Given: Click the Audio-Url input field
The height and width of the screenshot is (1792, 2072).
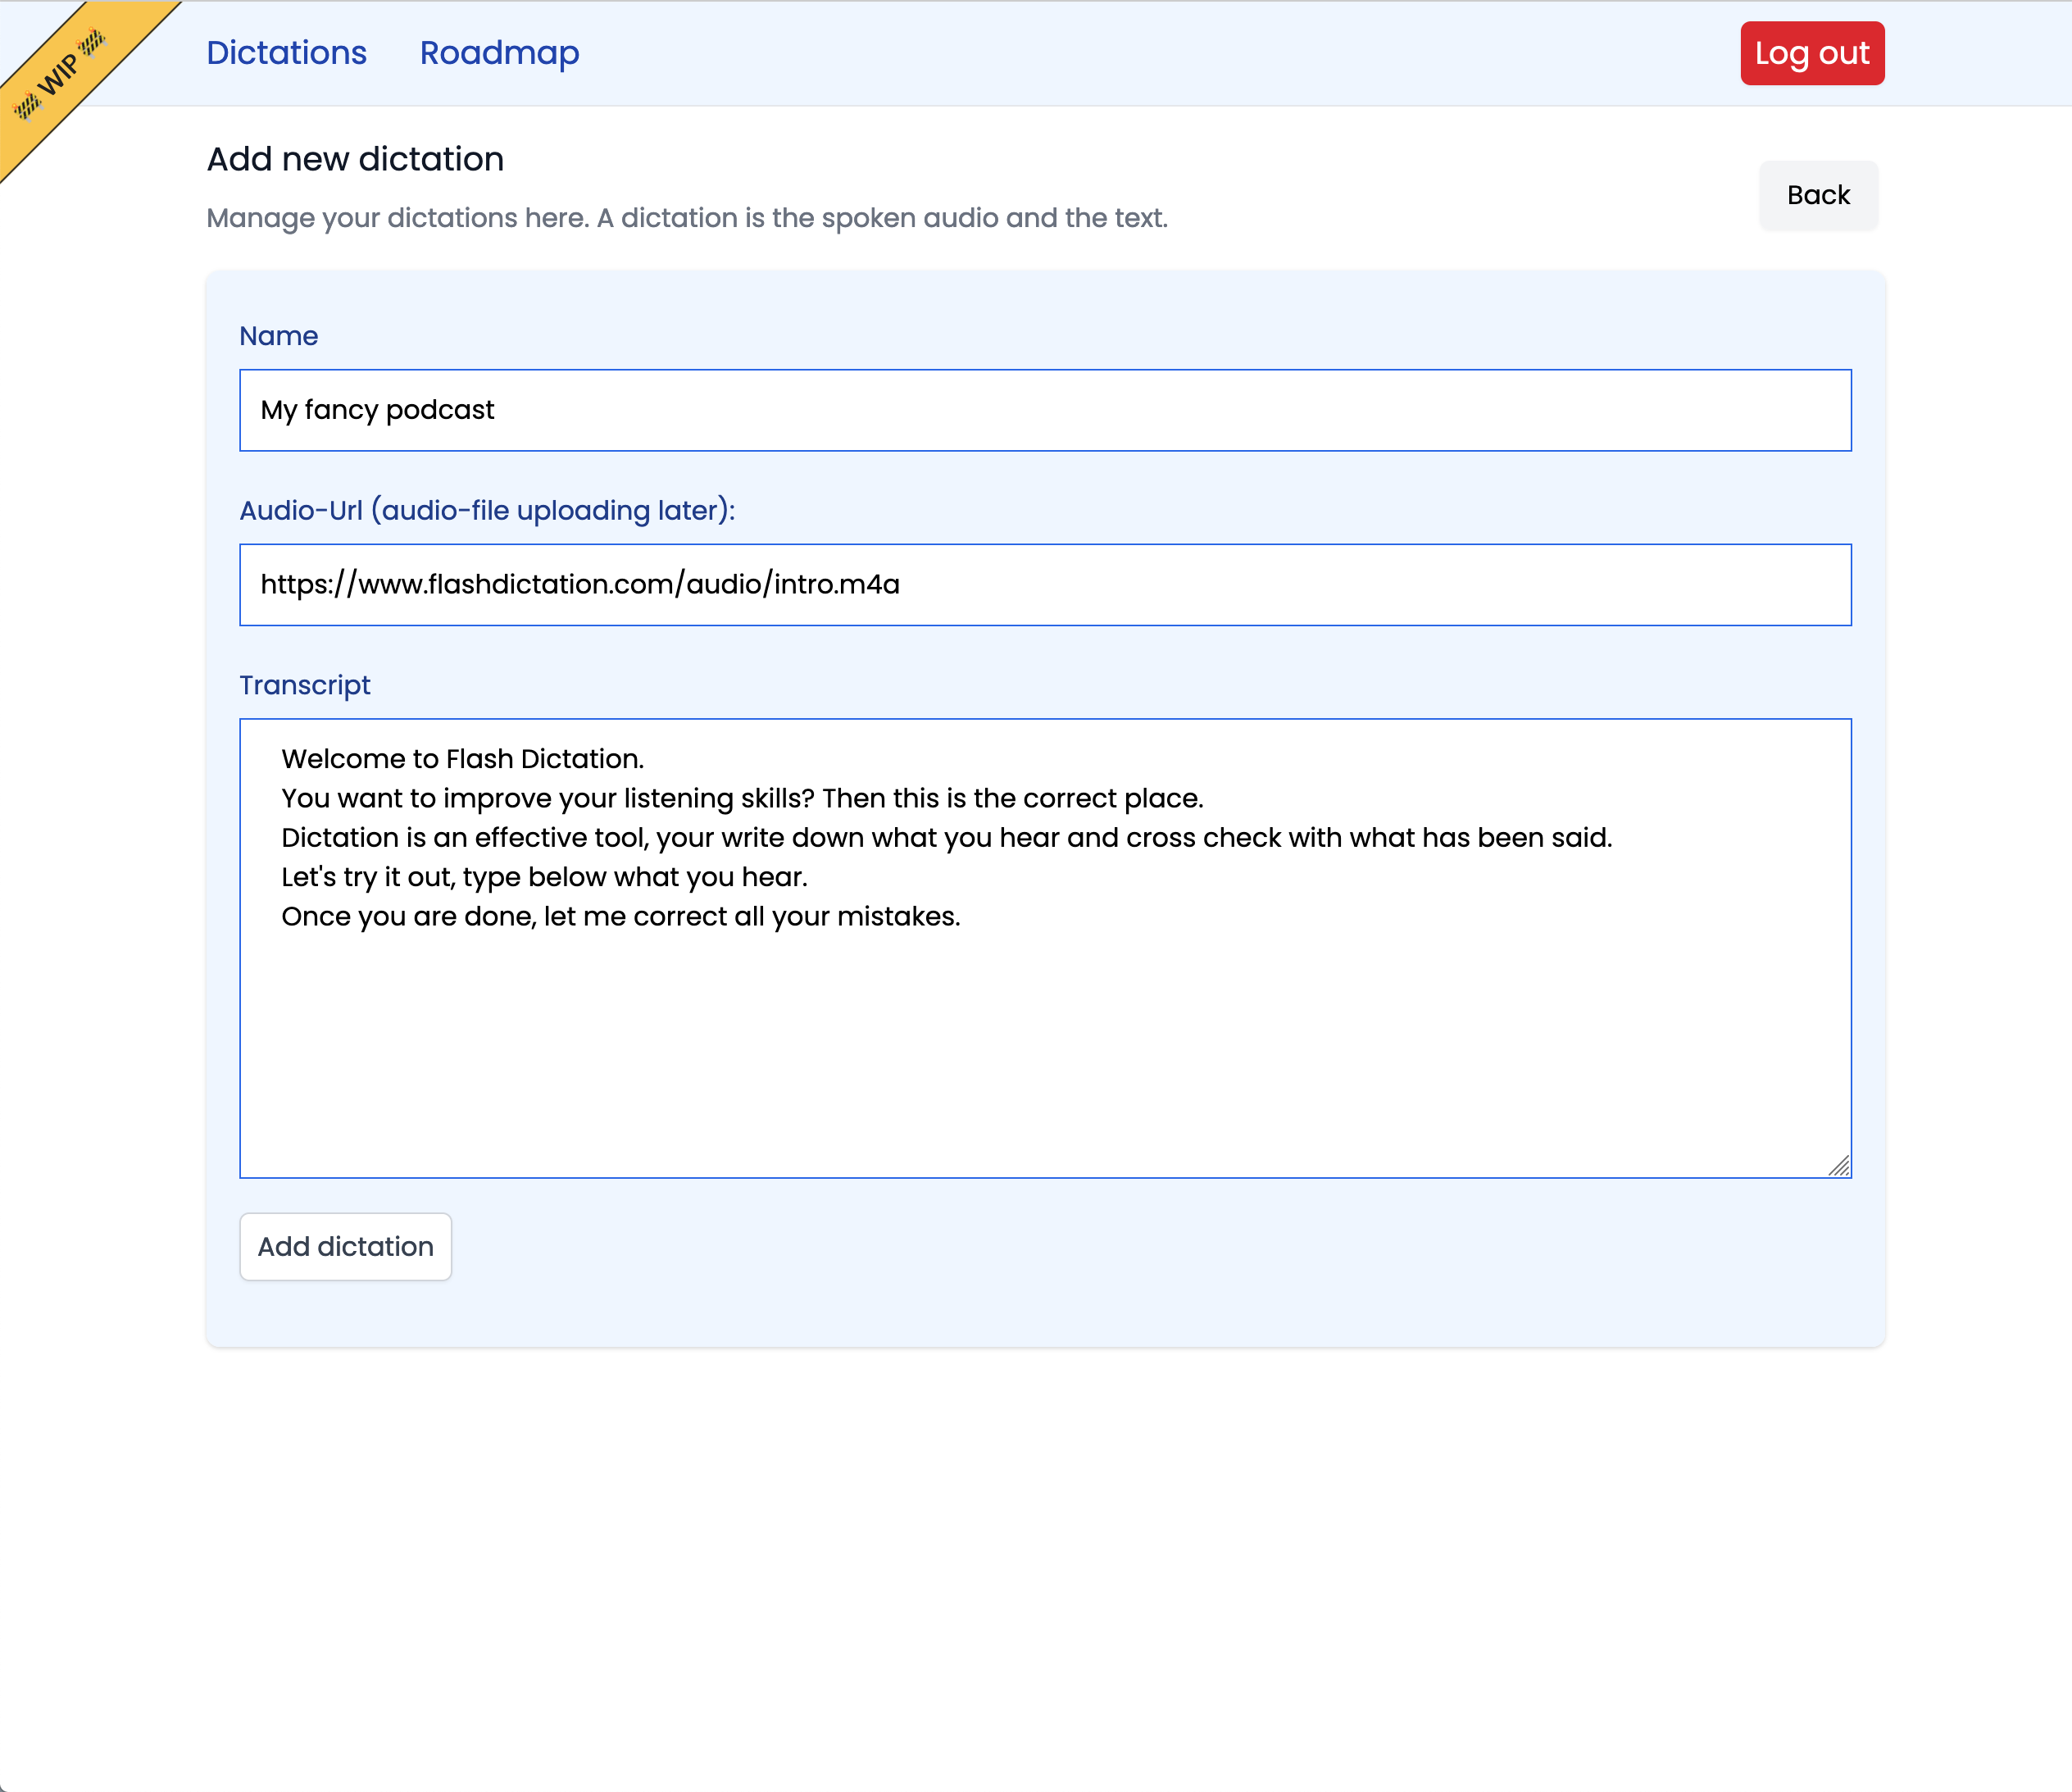Looking at the screenshot, I should click(1045, 584).
